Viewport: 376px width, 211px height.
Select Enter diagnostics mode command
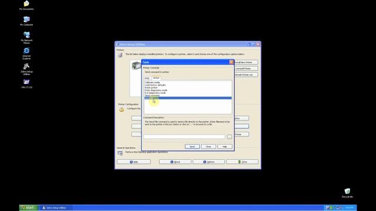[156, 90]
